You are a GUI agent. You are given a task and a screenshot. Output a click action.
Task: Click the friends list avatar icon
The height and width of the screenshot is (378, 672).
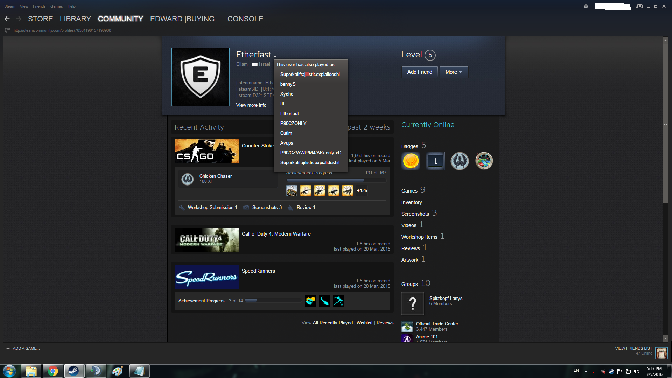pos(661,353)
